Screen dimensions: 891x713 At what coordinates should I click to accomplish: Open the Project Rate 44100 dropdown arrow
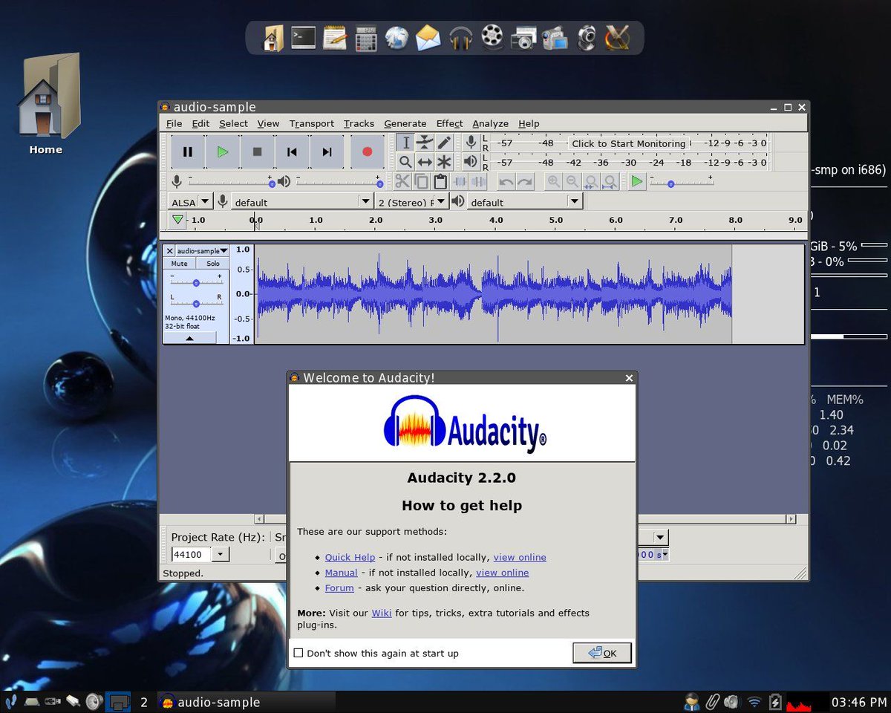click(221, 554)
